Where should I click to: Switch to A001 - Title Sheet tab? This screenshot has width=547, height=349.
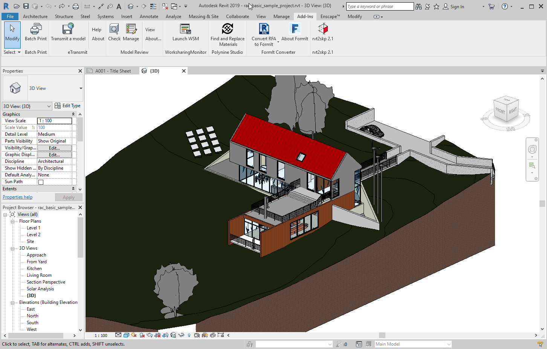pyautogui.click(x=113, y=71)
